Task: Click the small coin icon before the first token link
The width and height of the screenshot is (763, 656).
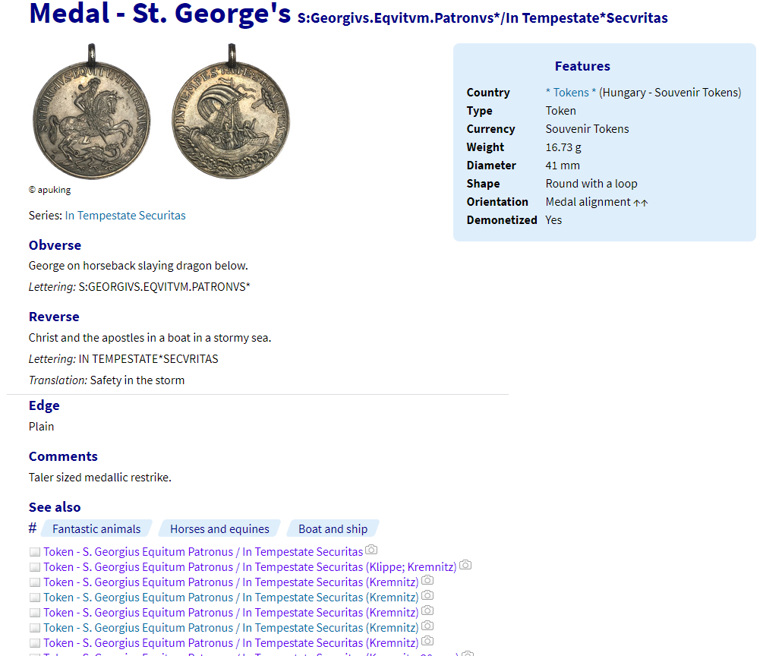Action: (x=34, y=552)
